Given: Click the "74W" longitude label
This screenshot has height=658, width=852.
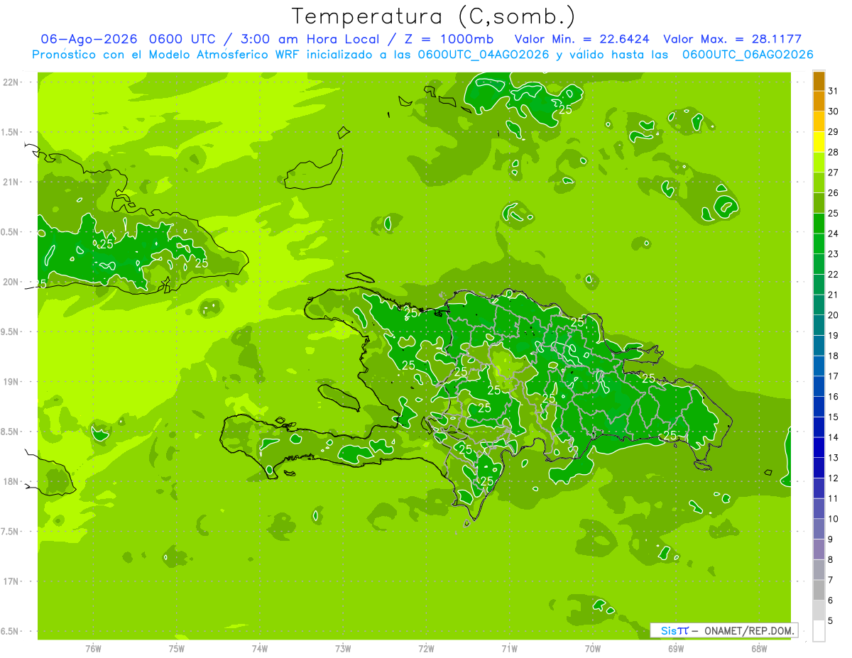Looking at the screenshot, I should click(x=260, y=648).
